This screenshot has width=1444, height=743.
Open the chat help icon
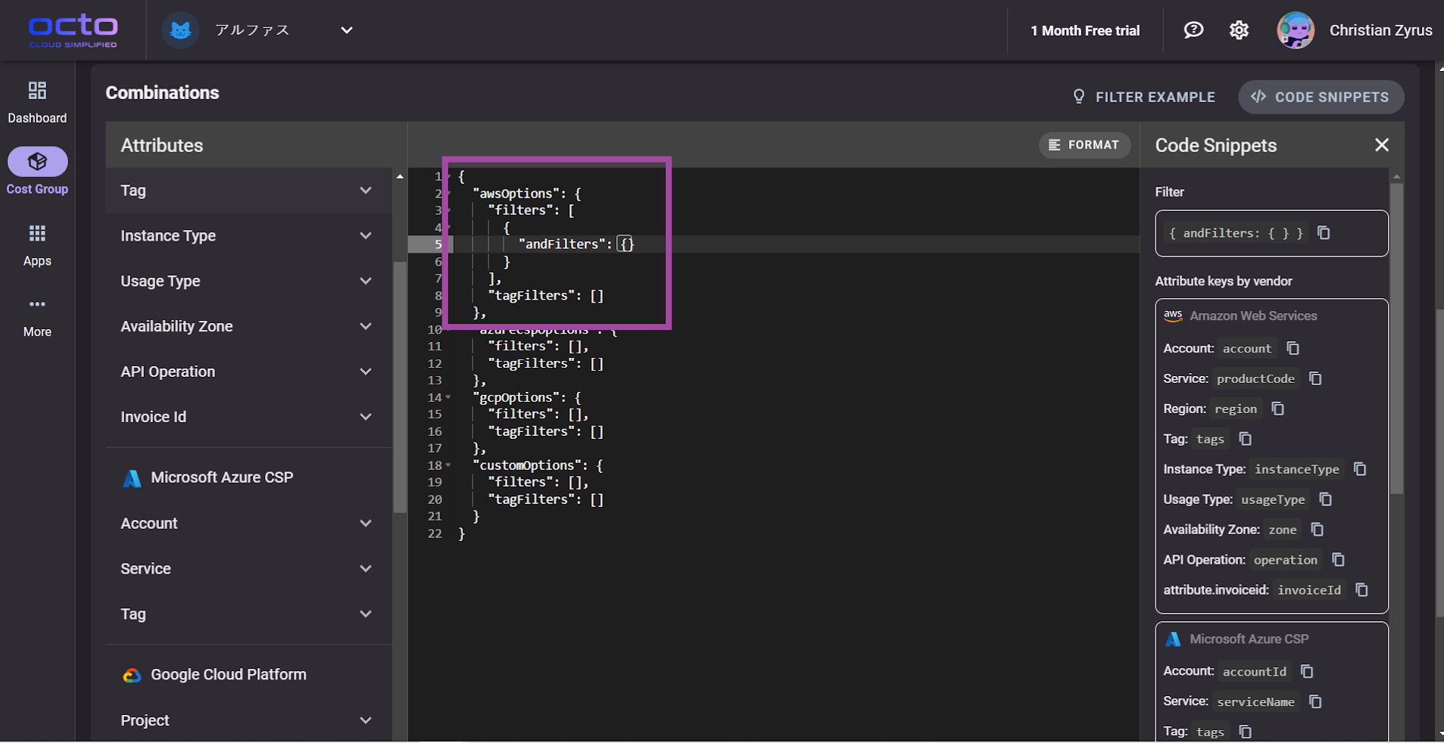tap(1193, 30)
